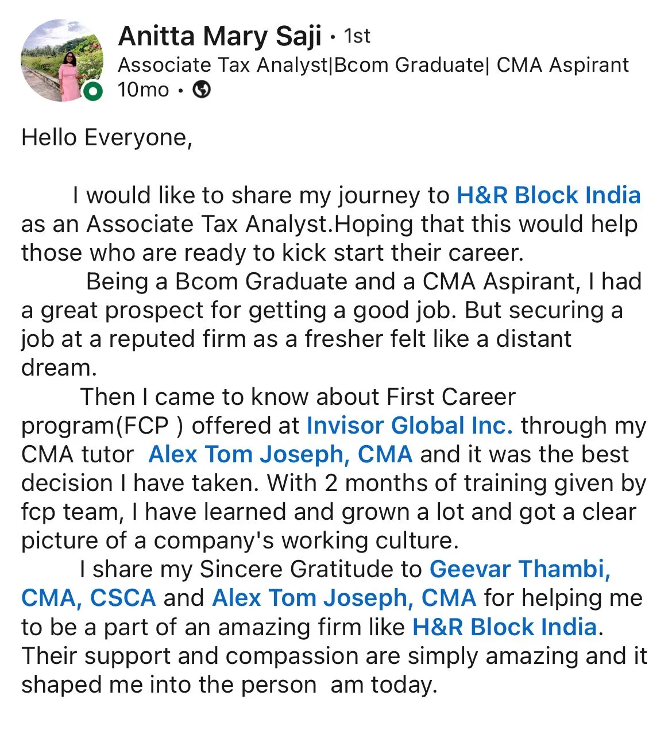Open H&R Block India link after 'firm like'
672x738 pixels.
(x=505, y=627)
